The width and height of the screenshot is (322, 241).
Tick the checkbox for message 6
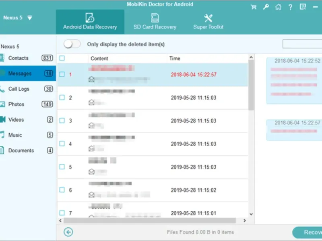[62, 190]
